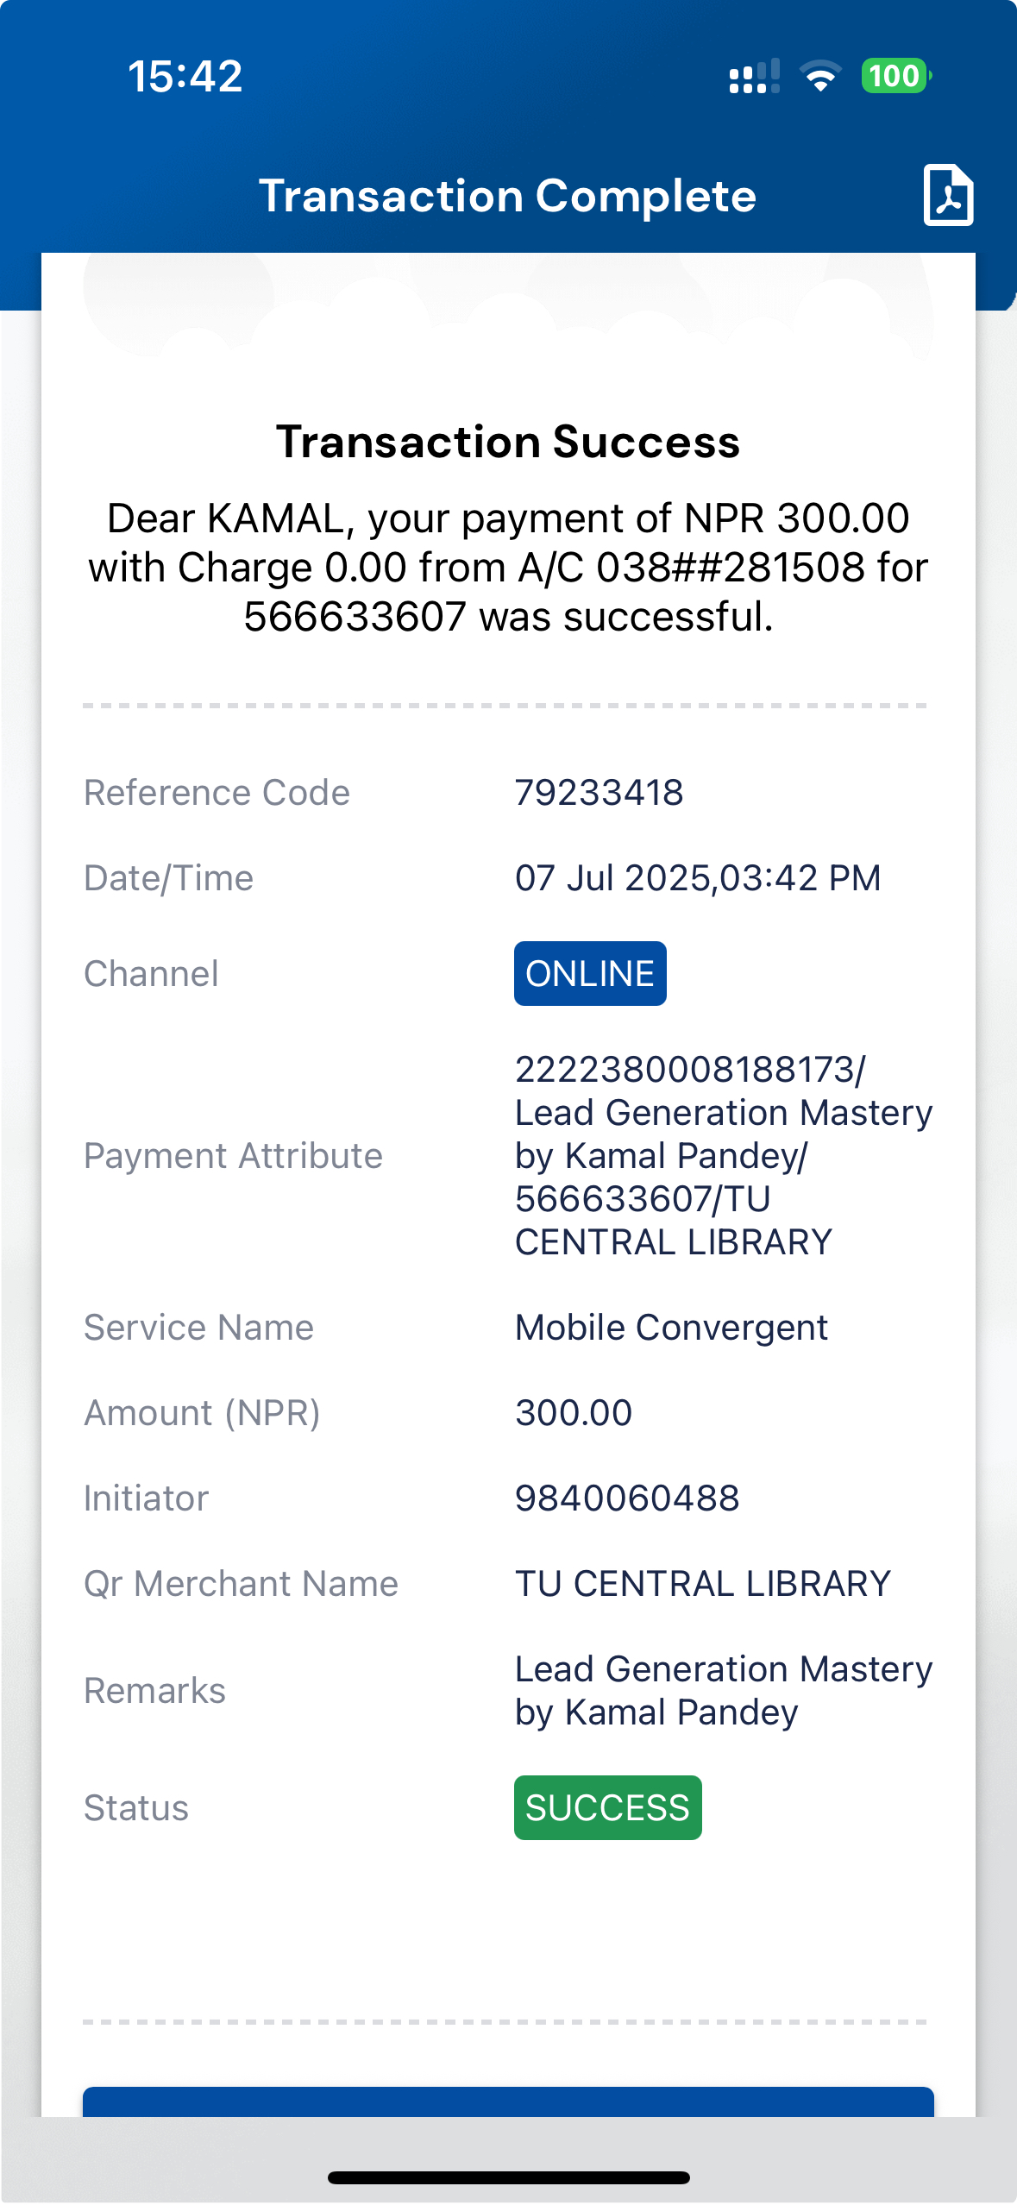
Task: Tap the cellular signal strength icon
Action: (754, 77)
